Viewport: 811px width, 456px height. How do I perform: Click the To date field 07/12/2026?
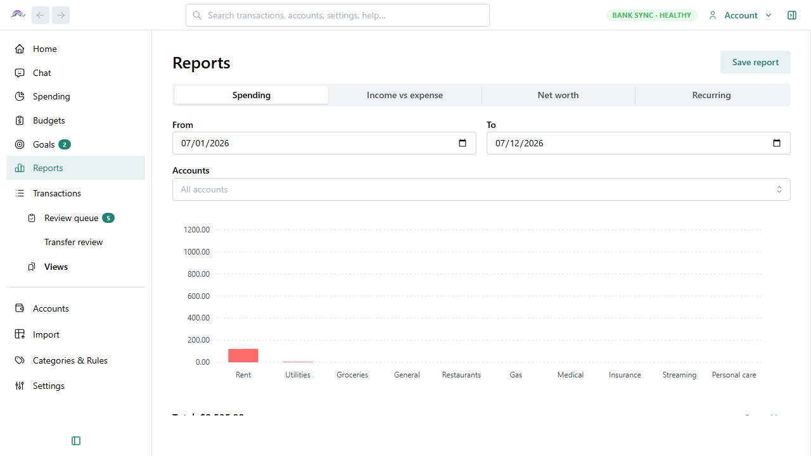[x=639, y=143]
